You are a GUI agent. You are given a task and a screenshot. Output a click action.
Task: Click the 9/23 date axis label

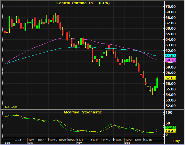18,140
